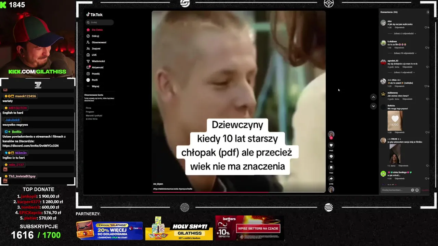Click the @ mention icon
This screenshot has width=438, height=246.
[x=412, y=190]
